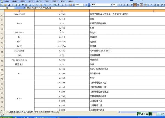Open the Name Box dropdown arrow
The width and height of the screenshot is (165, 118).
coord(16,8)
